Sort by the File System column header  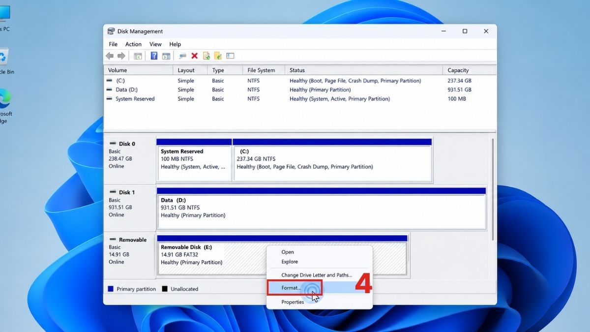pos(264,70)
